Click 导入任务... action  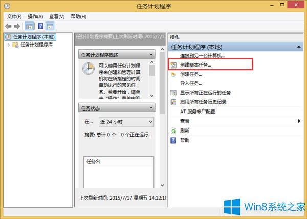click(191, 83)
